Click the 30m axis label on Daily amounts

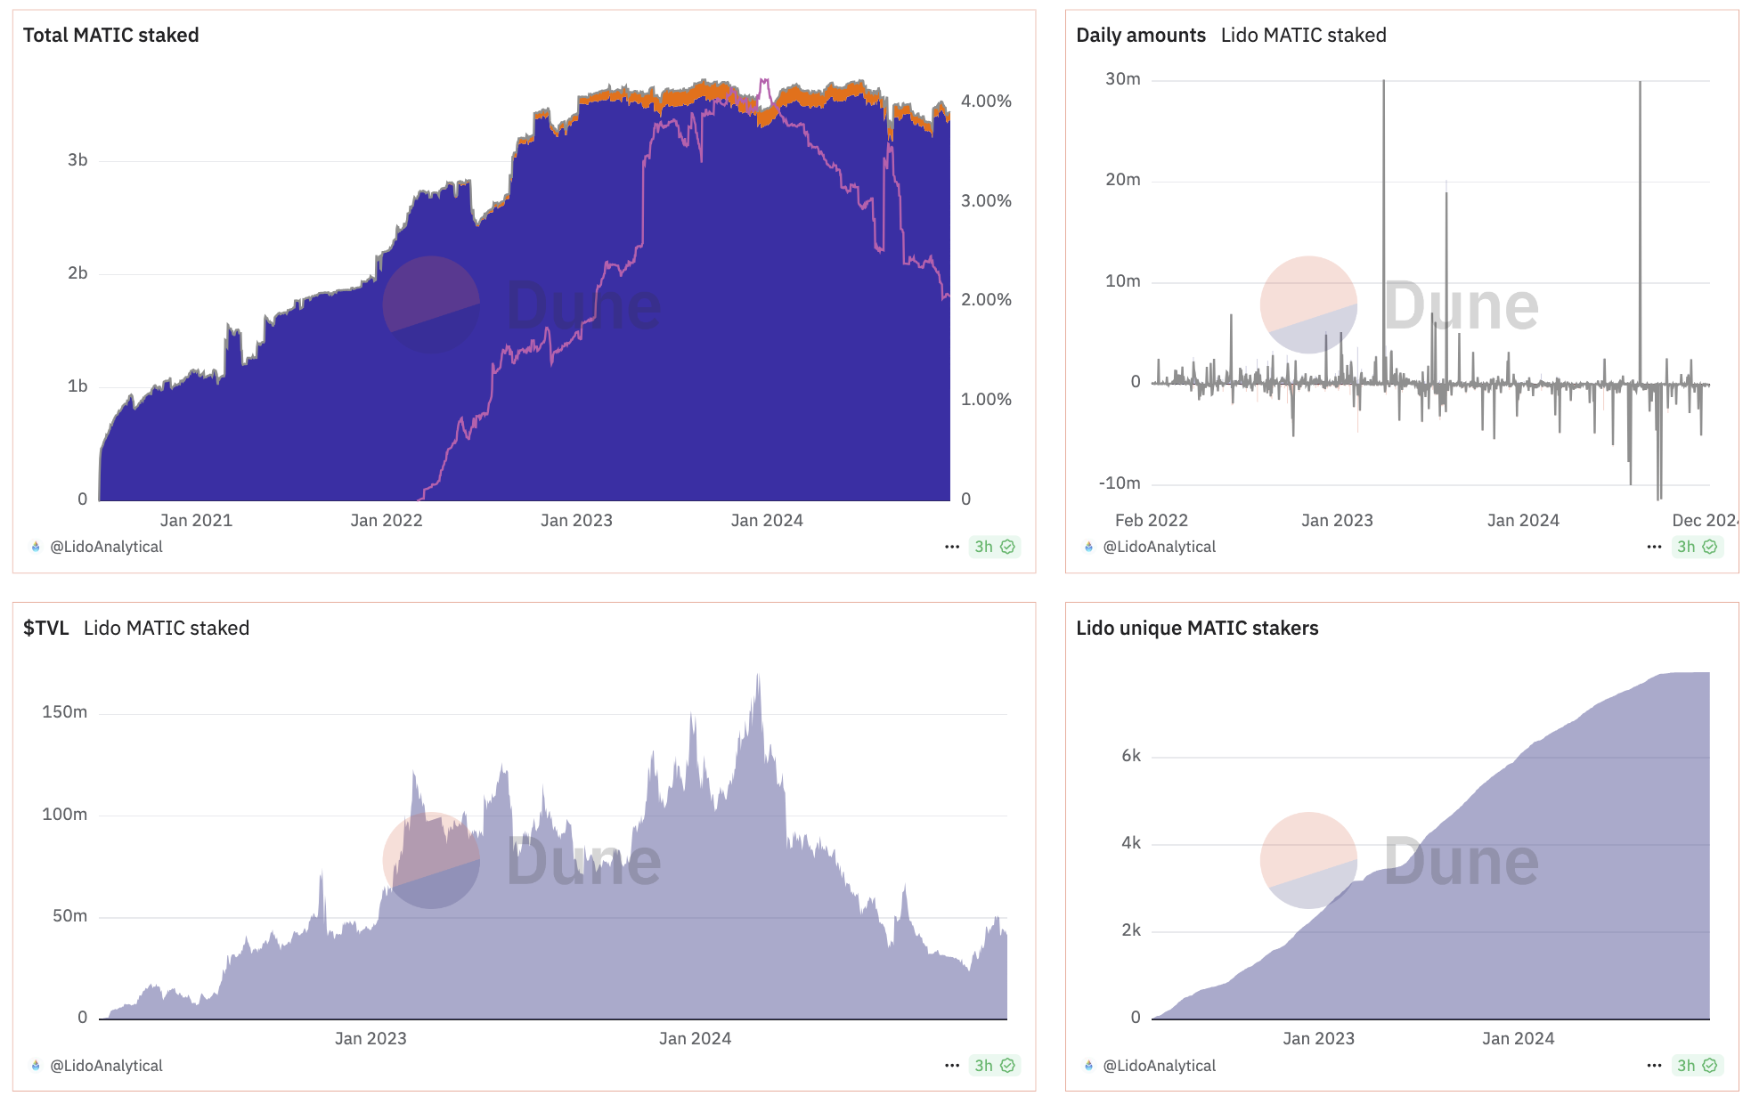(1122, 78)
